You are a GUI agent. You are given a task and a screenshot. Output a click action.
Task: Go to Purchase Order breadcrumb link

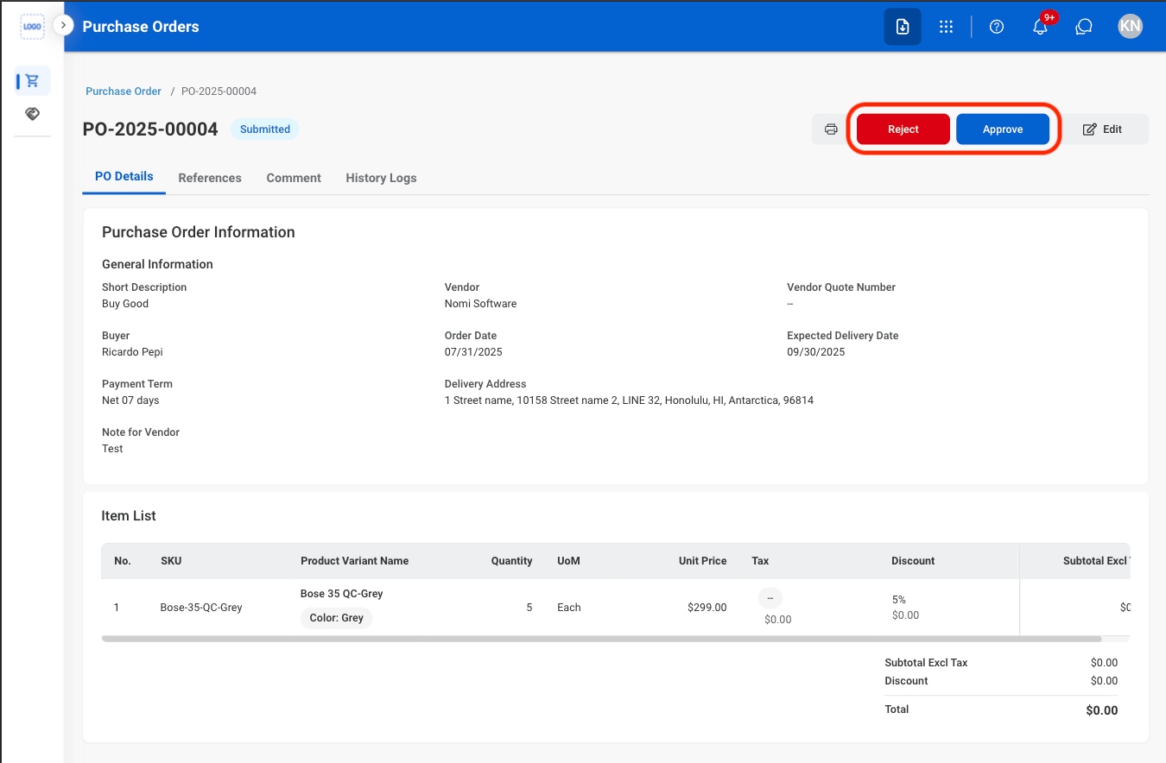coord(124,91)
